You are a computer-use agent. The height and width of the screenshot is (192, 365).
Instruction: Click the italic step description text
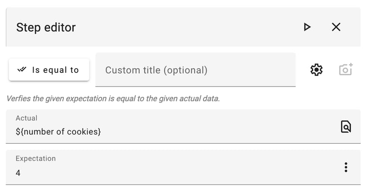point(113,99)
